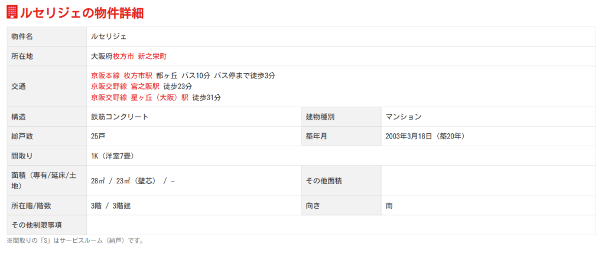The height and width of the screenshot is (257, 605).
Task: Click the 鉄筋コンクリート structure value
Action: [119, 117]
